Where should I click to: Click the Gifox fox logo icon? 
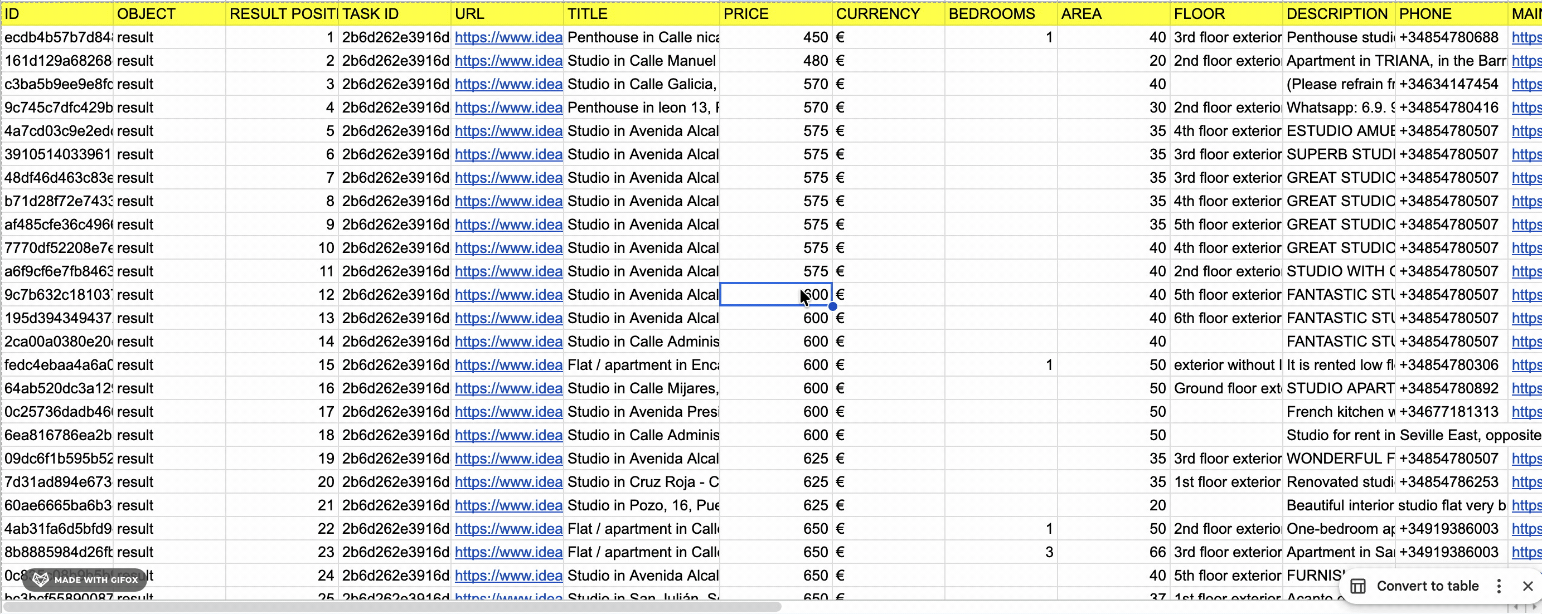coord(40,579)
